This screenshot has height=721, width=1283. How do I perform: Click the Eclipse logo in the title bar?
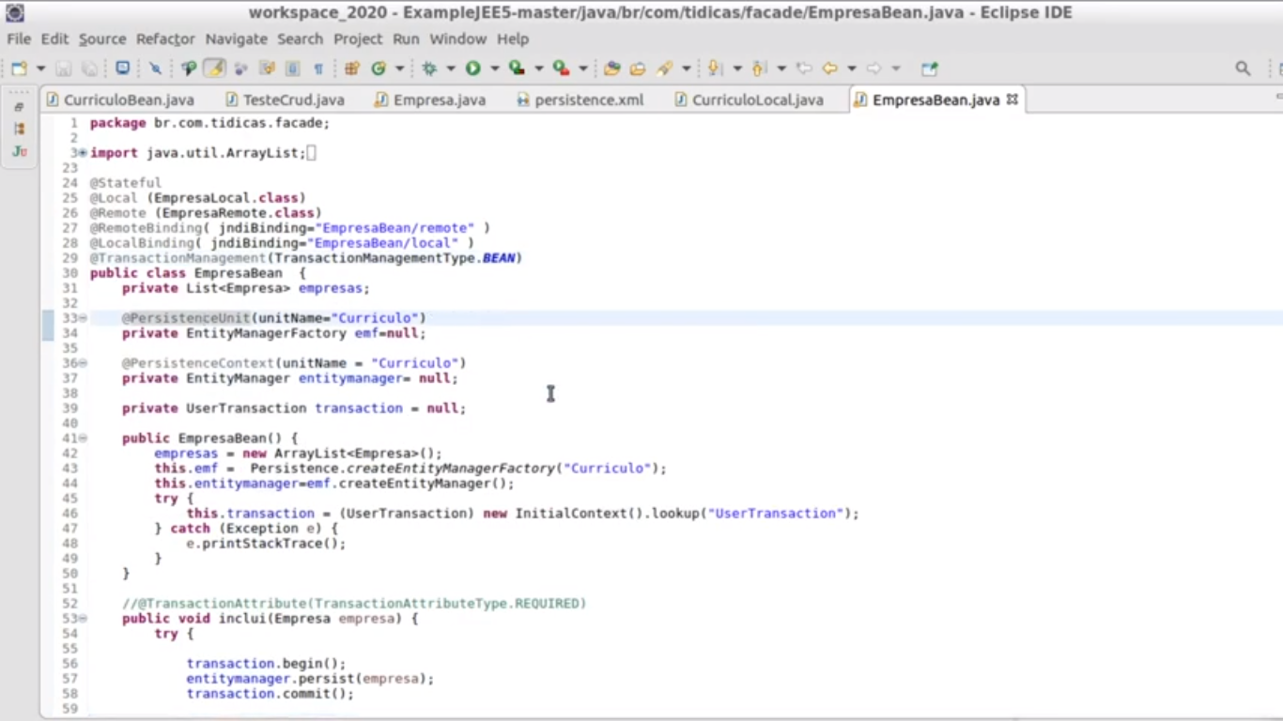tap(14, 12)
